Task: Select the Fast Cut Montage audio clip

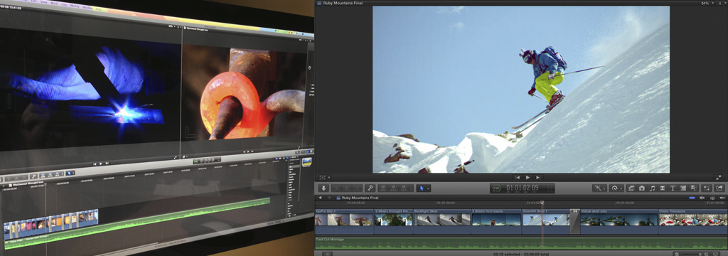Action: (x=521, y=242)
